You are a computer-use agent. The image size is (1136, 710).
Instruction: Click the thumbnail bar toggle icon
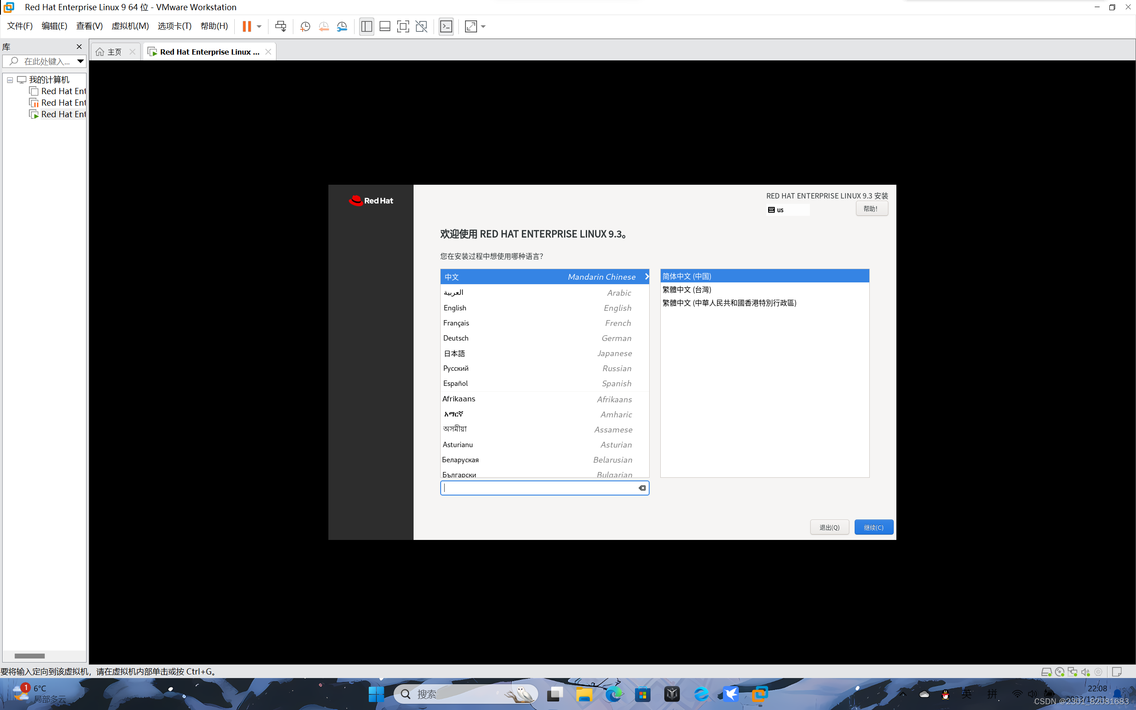click(385, 26)
